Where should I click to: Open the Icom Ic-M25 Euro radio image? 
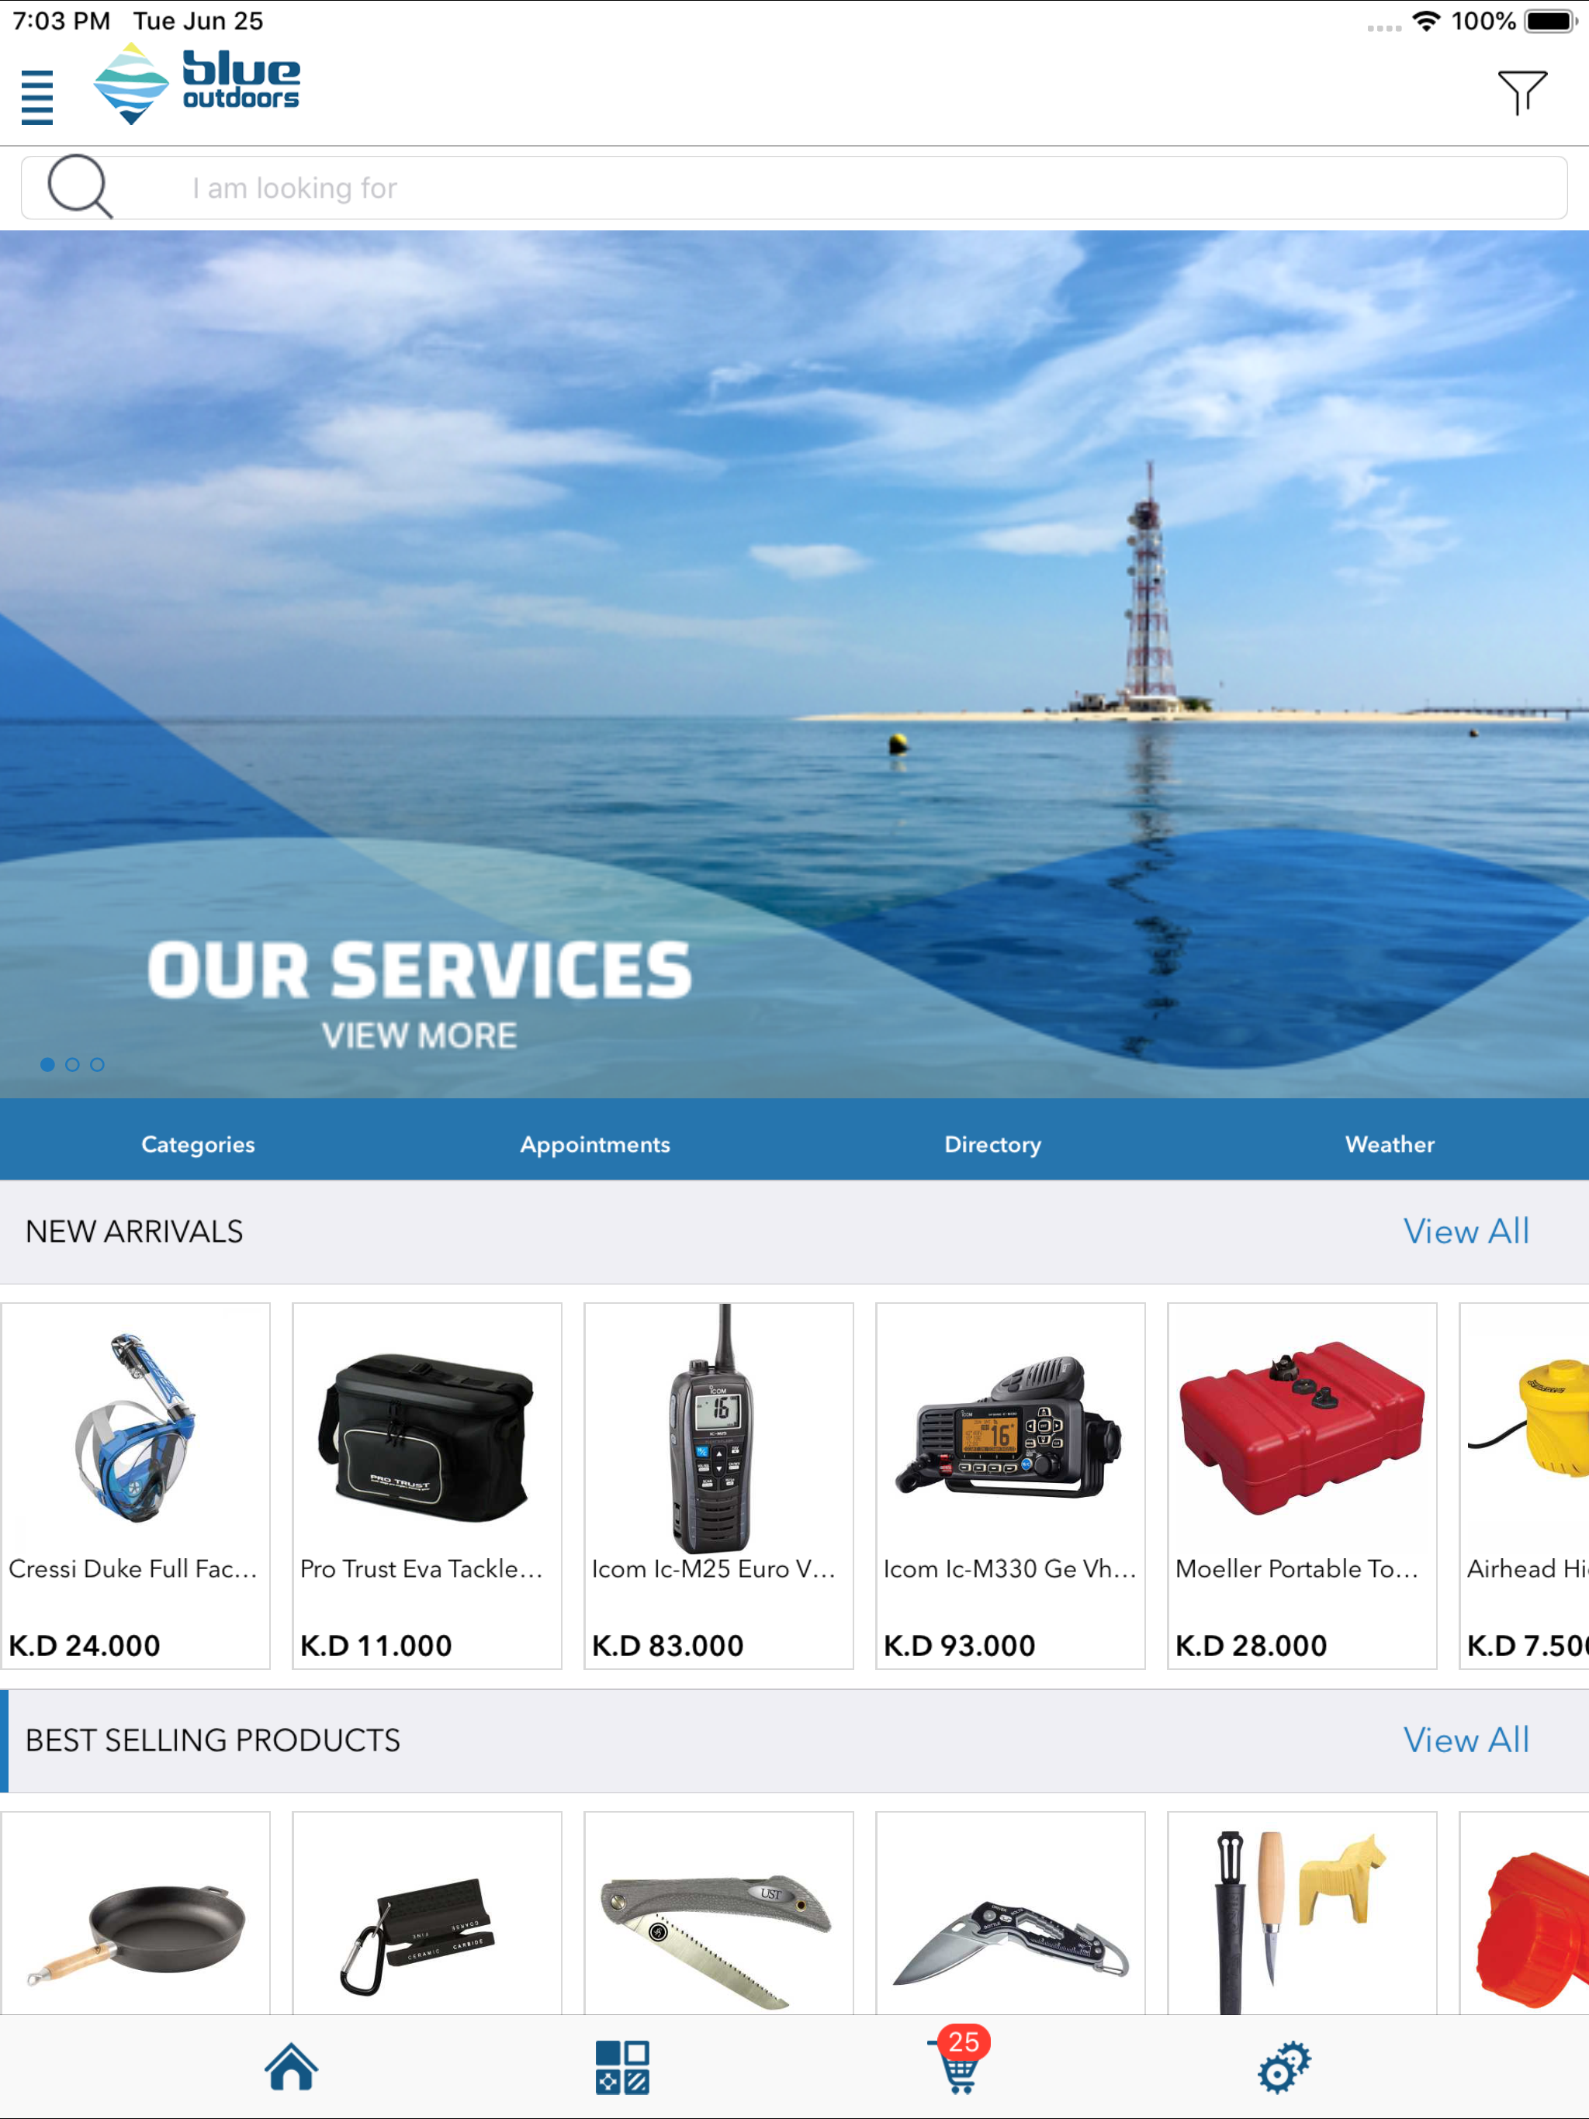tap(718, 1427)
